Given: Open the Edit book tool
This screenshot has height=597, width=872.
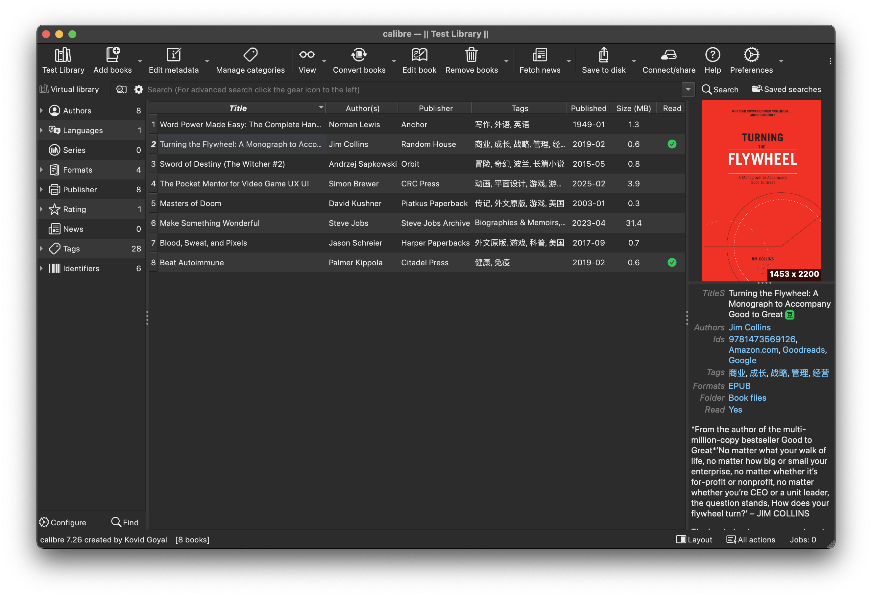Looking at the screenshot, I should (419, 55).
